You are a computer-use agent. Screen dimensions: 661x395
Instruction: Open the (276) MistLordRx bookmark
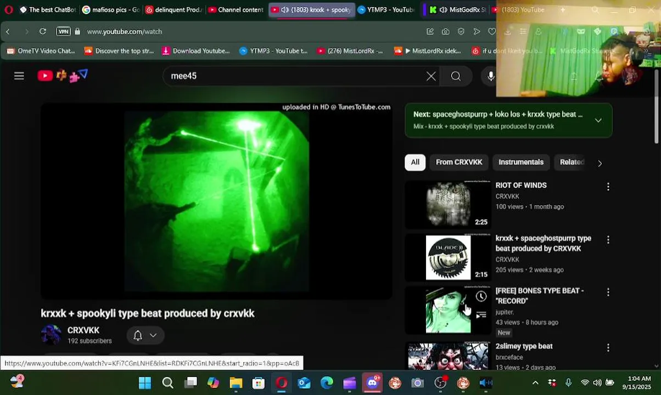tap(350, 51)
